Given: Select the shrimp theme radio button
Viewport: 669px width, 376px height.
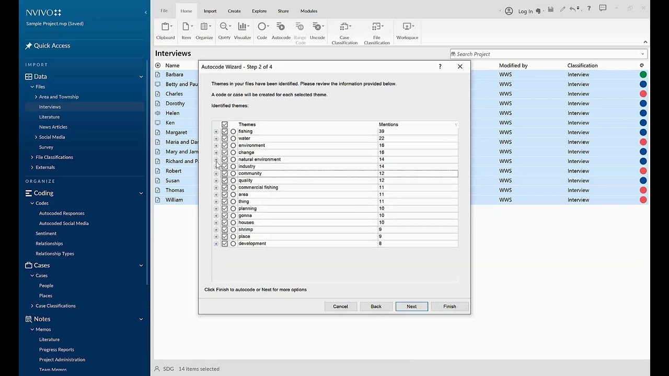Looking at the screenshot, I should click(x=233, y=230).
